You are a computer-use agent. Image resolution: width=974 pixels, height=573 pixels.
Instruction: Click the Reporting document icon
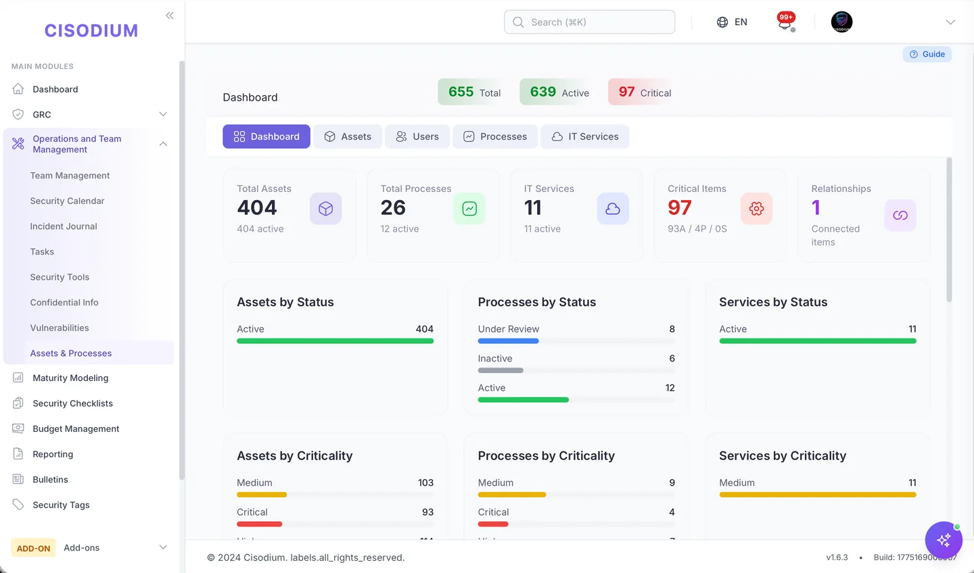tap(18, 454)
